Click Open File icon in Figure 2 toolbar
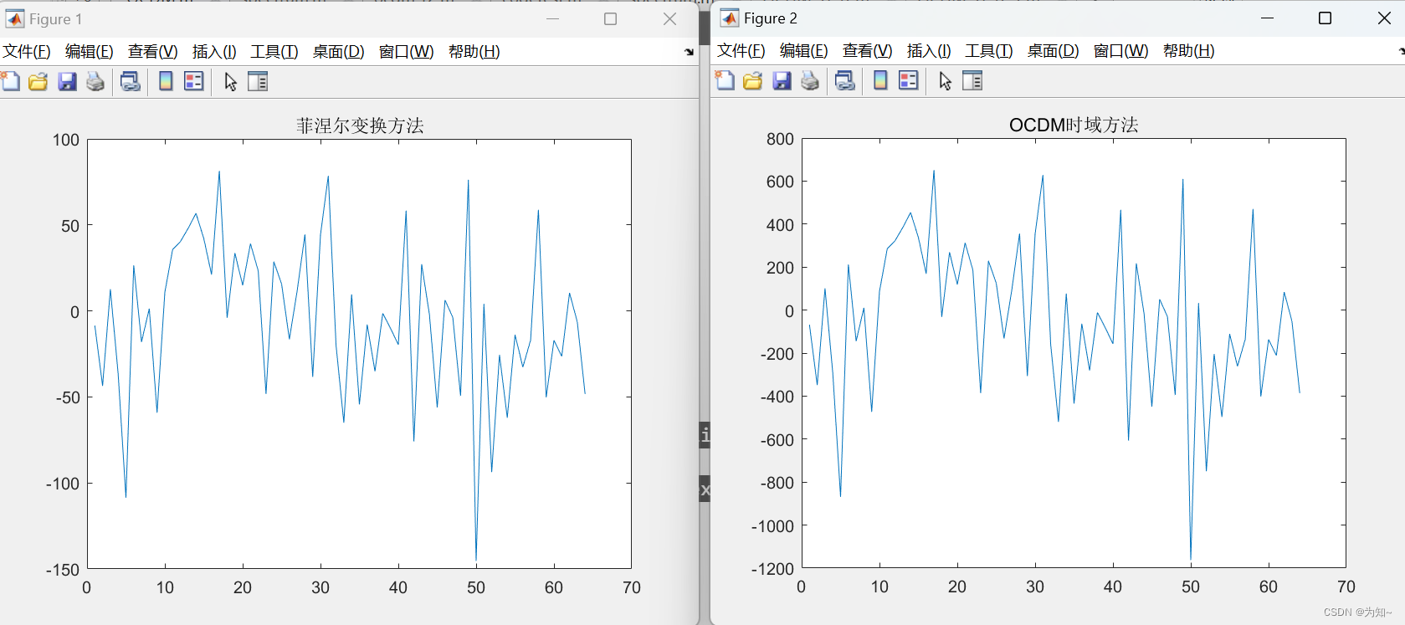The width and height of the screenshot is (1405, 625). coord(753,80)
